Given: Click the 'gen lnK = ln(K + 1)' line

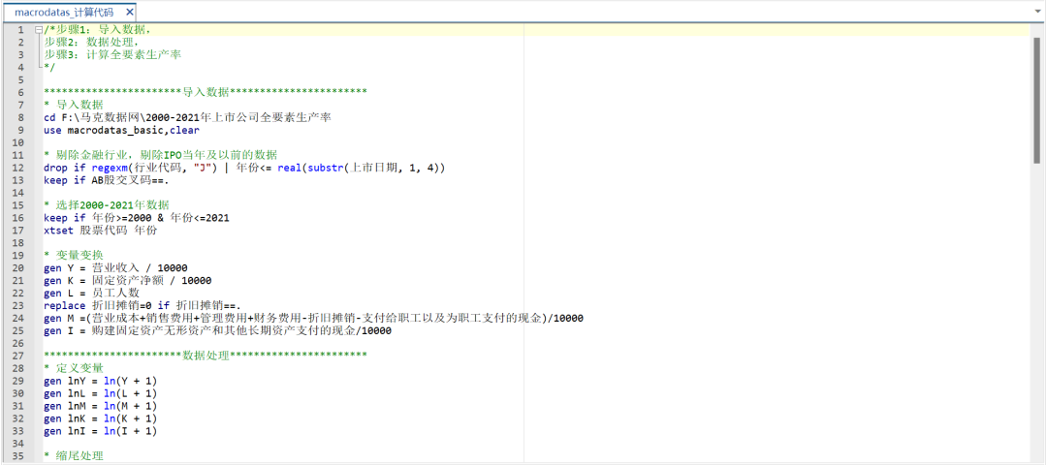Looking at the screenshot, I should 100,418.
